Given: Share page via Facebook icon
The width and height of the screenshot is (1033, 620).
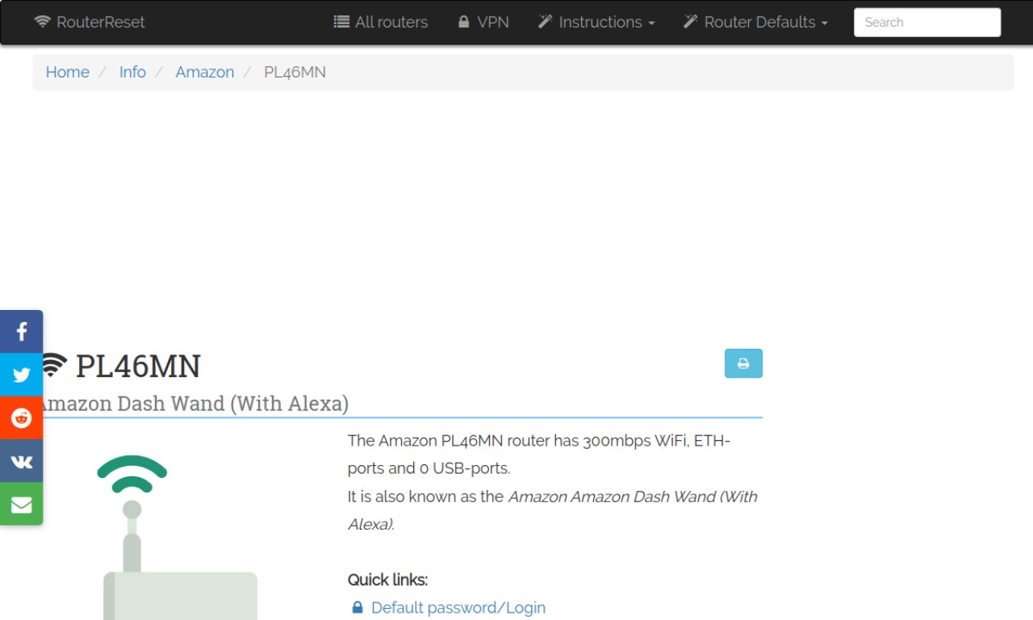Looking at the screenshot, I should coord(21,332).
